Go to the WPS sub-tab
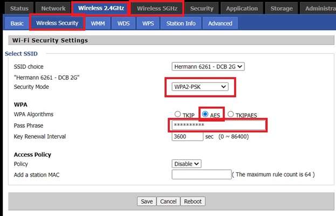 [x=148, y=23]
